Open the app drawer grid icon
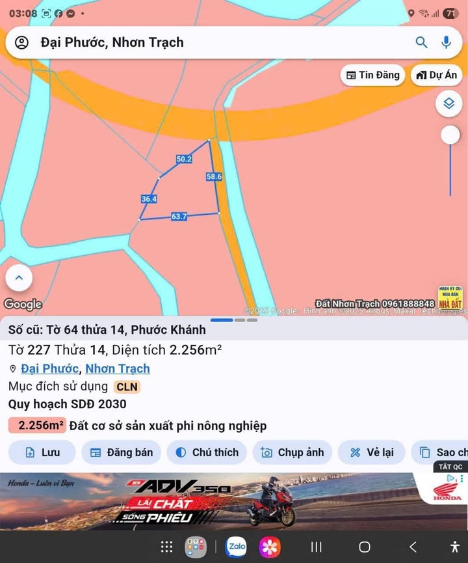 pyautogui.click(x=167, y=547)
